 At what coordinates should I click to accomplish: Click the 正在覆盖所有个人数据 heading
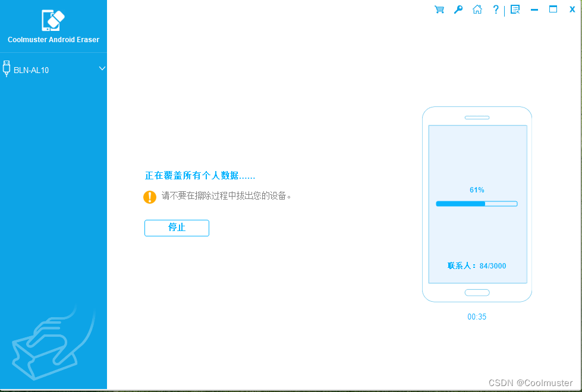coord(200,175)
